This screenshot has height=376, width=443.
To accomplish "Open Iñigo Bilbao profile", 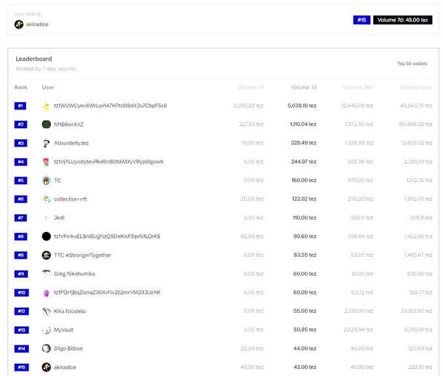I will click(x=68, y=349).
